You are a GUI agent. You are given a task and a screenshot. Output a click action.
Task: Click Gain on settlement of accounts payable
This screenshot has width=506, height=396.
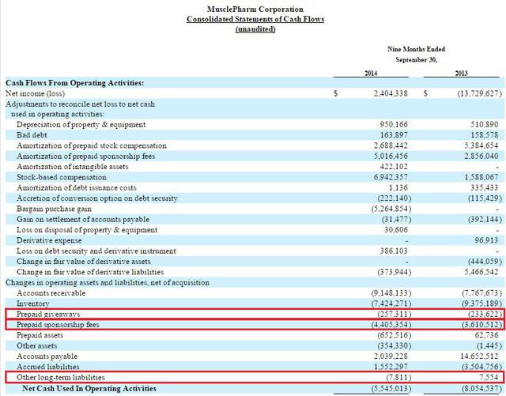pos(83,220)
